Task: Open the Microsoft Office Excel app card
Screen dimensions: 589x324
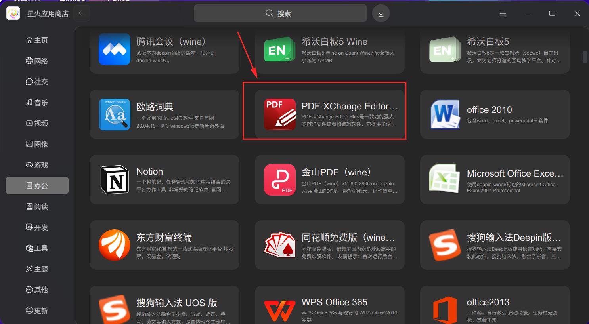Action: pyautogui.click(x=495, y=179)
